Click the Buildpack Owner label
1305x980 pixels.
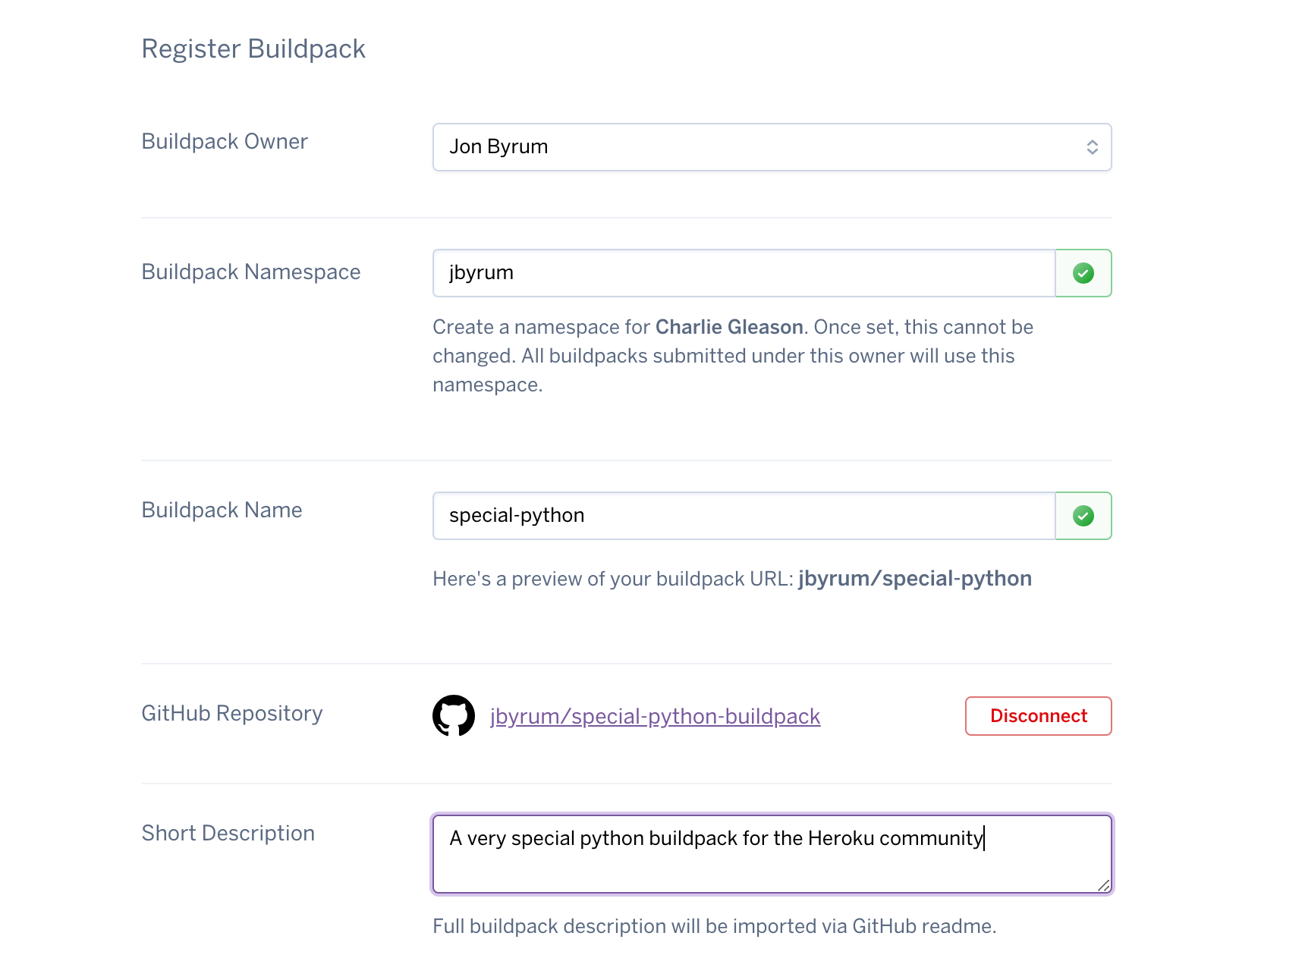coord(225,141)
